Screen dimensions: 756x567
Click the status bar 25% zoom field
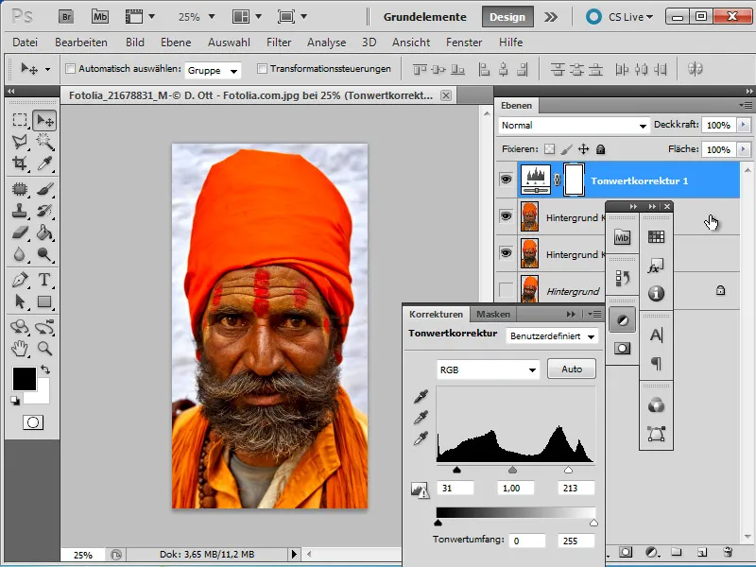pyautogui.click(x=82, y=555)
